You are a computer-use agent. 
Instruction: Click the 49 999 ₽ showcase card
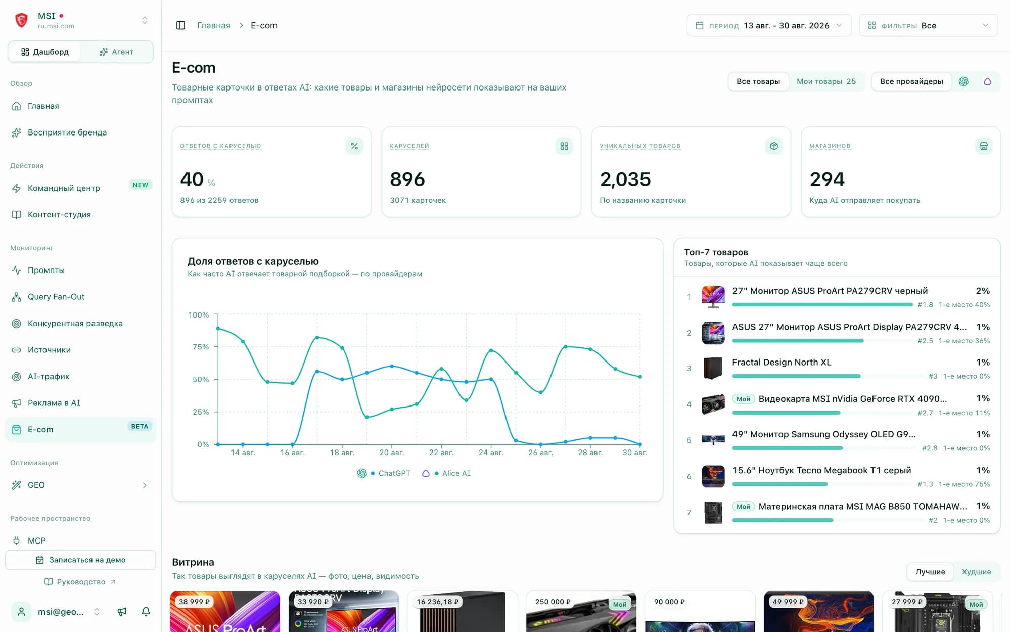pyautogui.click(x=819, y=611)
